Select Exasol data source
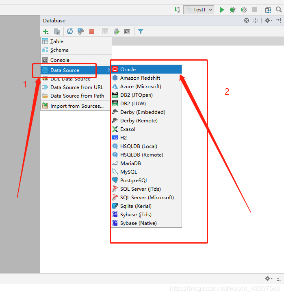Viewport: 284px width, 296px height. click(x=147, y=129)
